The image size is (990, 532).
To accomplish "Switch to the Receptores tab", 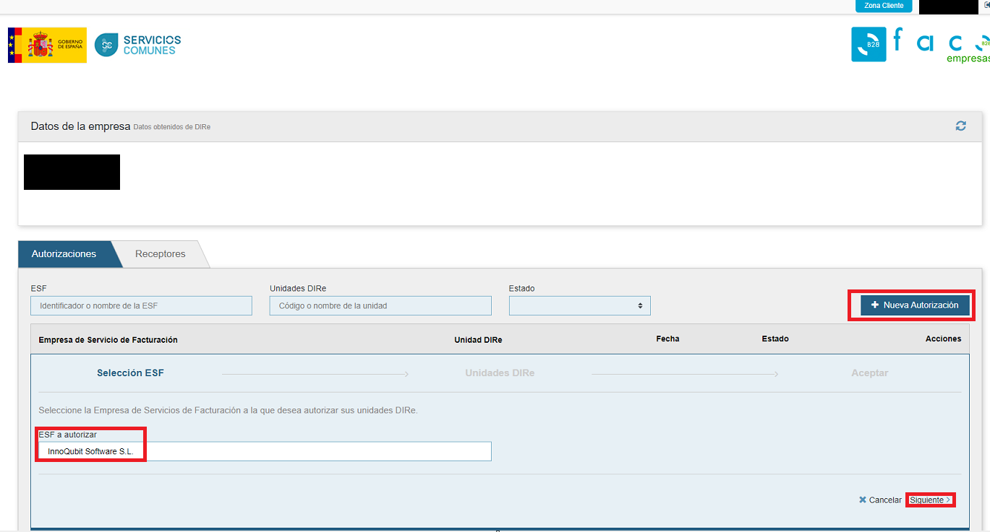I will [160, 253].
